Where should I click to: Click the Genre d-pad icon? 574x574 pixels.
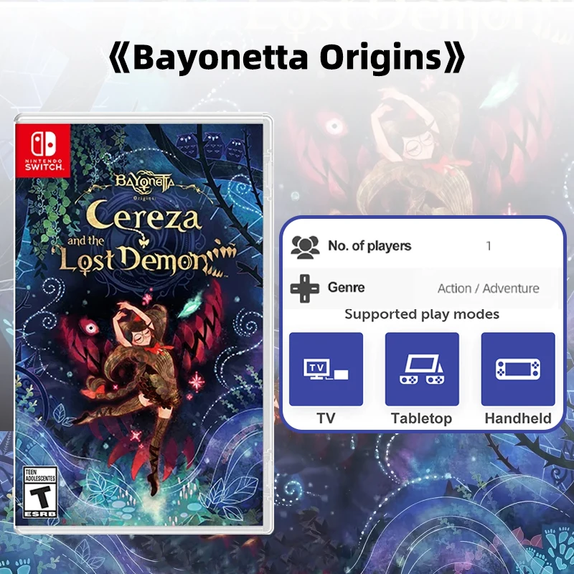pos(304,288)
